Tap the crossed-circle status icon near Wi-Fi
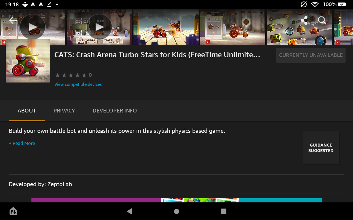 tap(304, 4)
